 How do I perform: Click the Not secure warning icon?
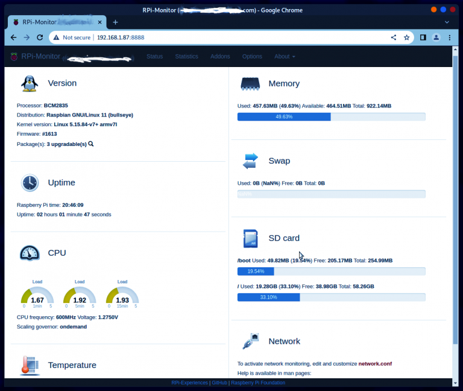tap(56, 37)
